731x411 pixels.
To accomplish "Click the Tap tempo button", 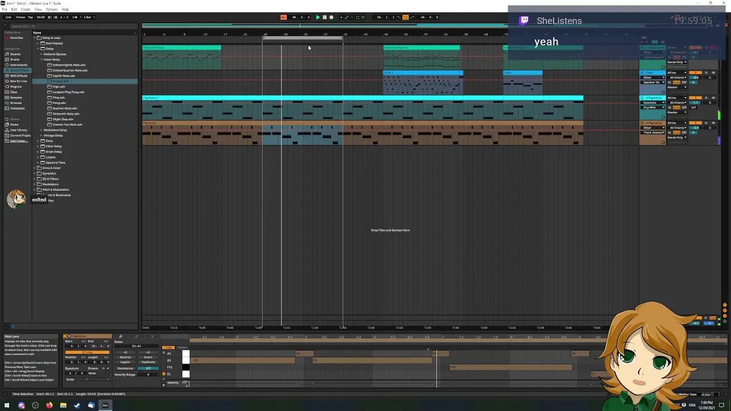I will tap(30, 17).
